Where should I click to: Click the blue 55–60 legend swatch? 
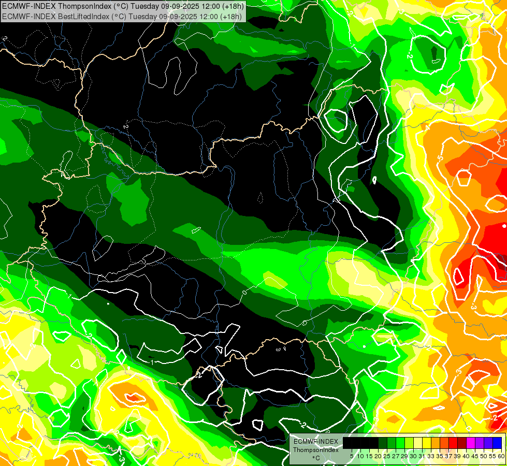coord(497,443)
